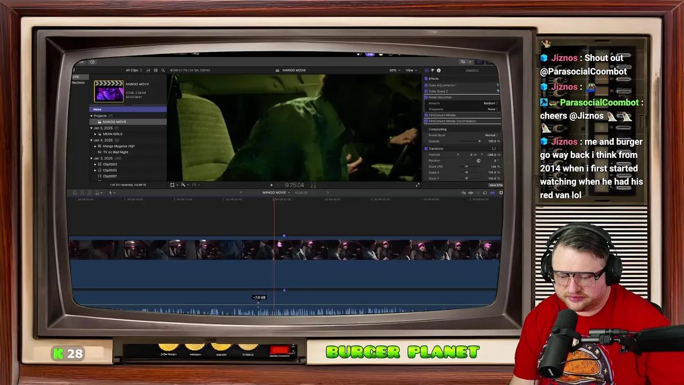
Task: Select the MANGO MOVIE project row
Action: [128, 122]
